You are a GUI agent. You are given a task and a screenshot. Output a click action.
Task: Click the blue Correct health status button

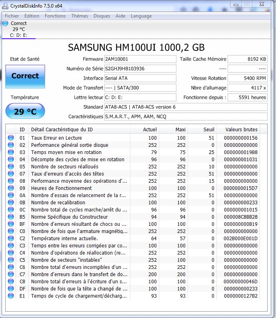click(x=25, y=77)
